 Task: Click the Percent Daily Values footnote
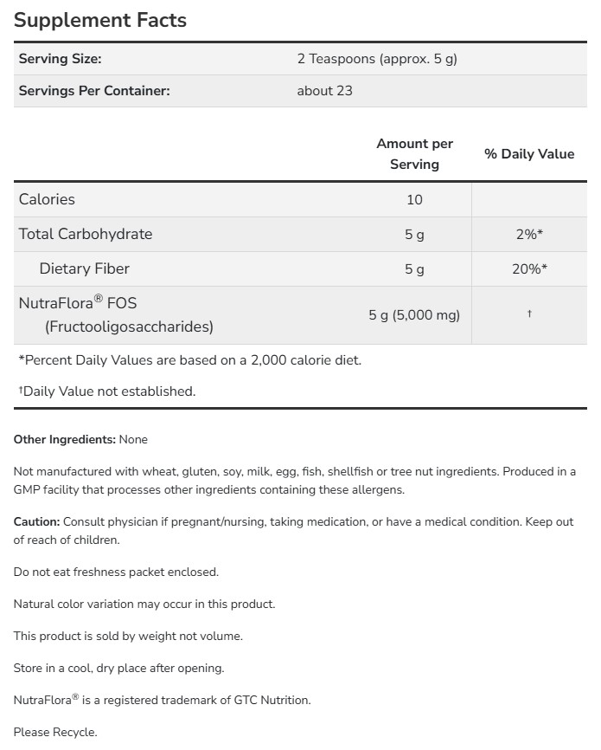tap(189, 359)
